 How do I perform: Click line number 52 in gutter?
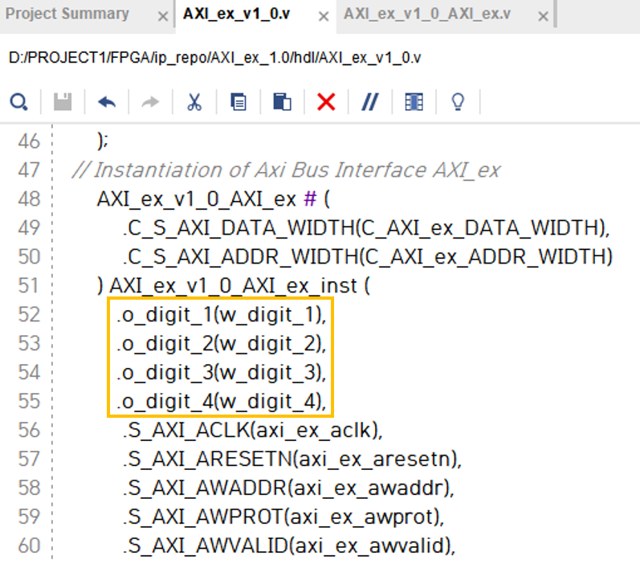coord(29,315)
